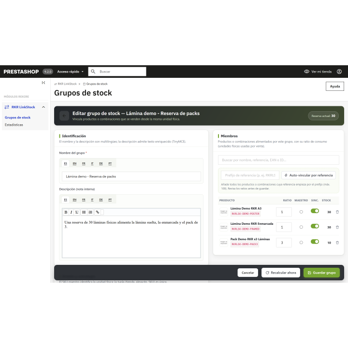Open Pack Demo RKR x3 Láminas thumbnail
The image size is (348, 348).
pyautogui.click(x=224, y=243)
